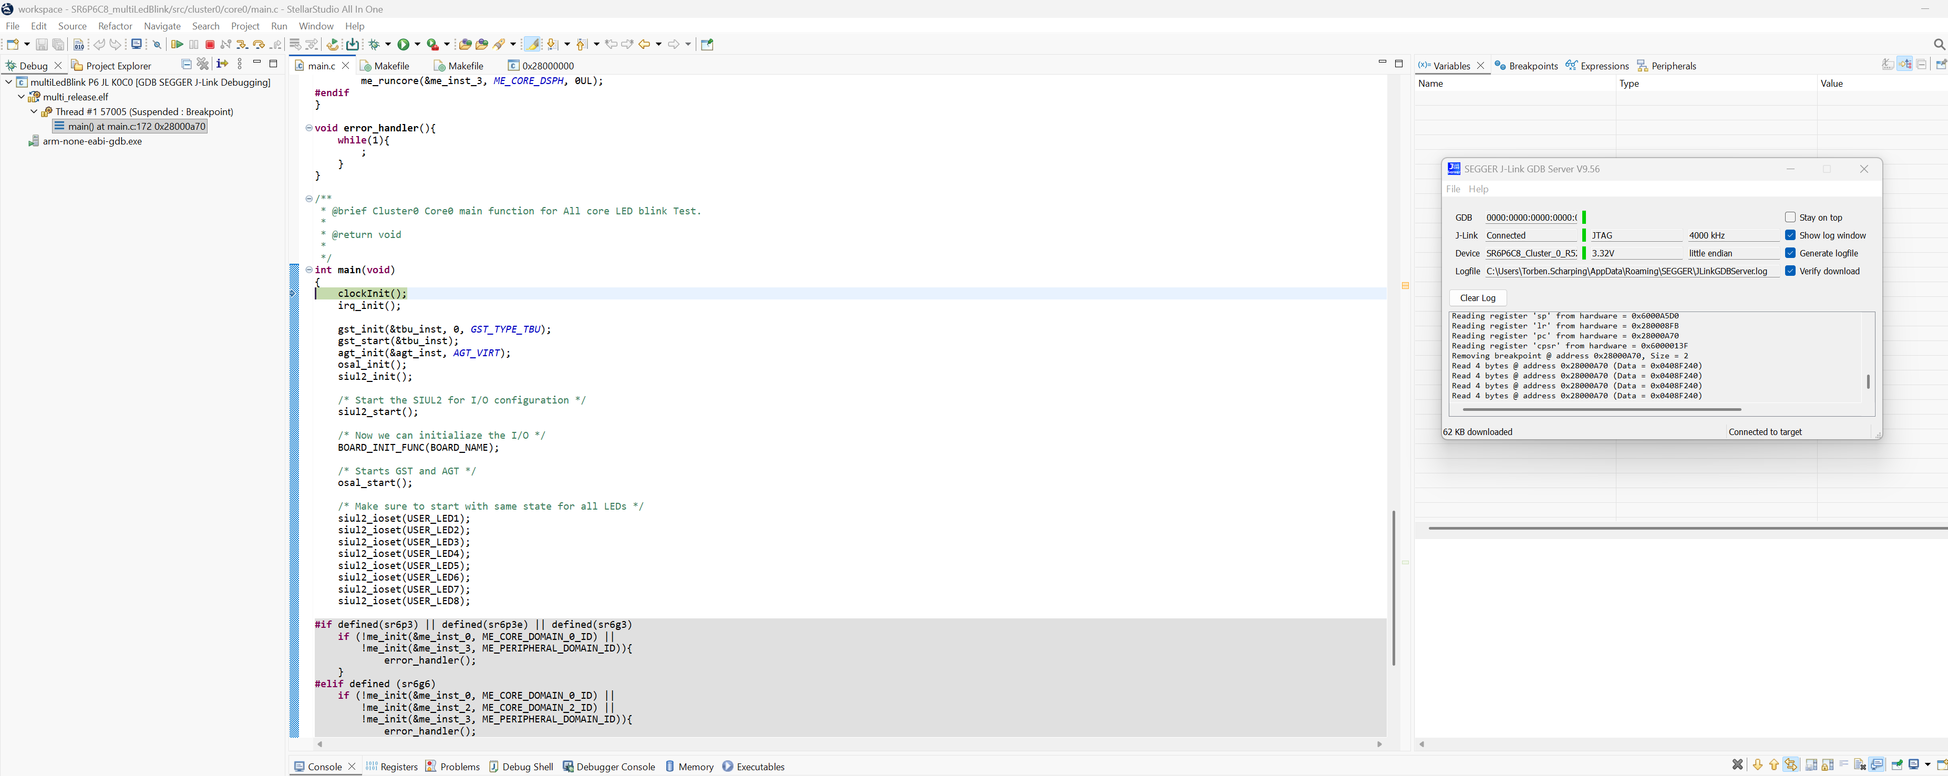Image resolution: width=1948 pixels, height=776 pixels.
Task: Click the Debug view kebab menu icon
Action: (x=240, y=64)
